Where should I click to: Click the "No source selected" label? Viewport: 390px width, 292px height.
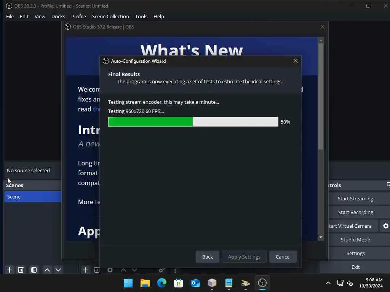[28, 170]
